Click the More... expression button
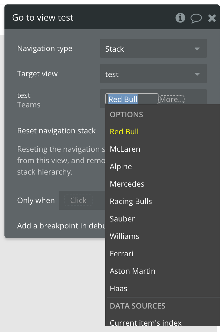Image resolution: width=220 pixels, height=332 pixels. pos(172,99)
